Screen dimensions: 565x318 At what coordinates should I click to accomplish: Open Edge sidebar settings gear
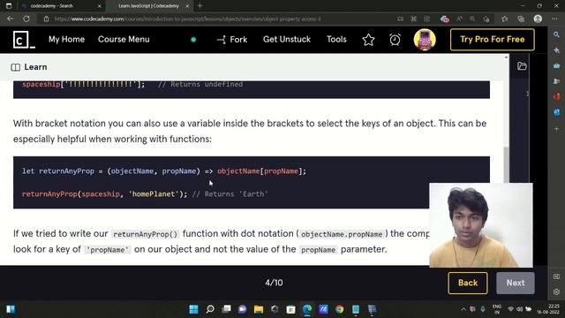(x=556, y=291)
